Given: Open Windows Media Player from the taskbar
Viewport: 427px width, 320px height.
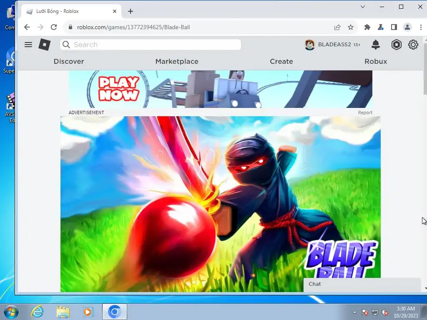Looking at the screenshot, I should pos(88,312).
